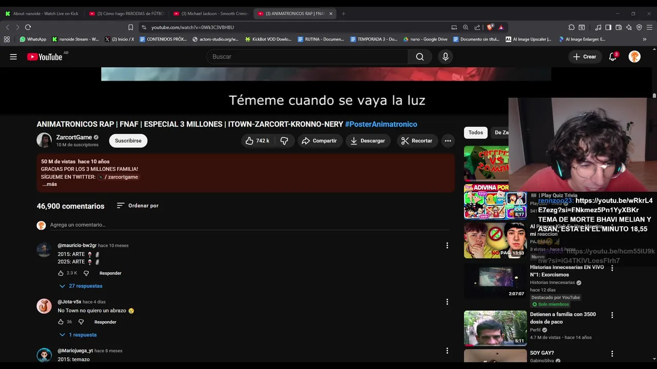This screenshot has height=369, width=657.
Task: Dislike the comment by @mauricio-bw2gr
Action: (x=86, y=273)
